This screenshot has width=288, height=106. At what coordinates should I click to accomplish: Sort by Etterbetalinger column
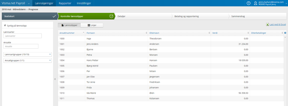pyautogui.click(x=259, y=33)
